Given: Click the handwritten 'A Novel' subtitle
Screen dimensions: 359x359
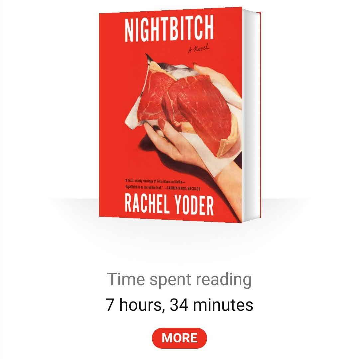Looking at the screenshot, I should [198, 49].
